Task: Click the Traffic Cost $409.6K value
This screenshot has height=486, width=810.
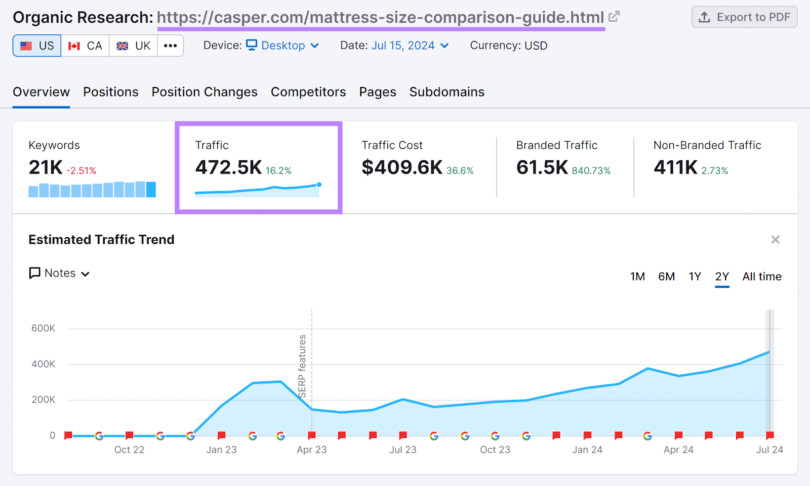Action: click(x=402, y=167)
